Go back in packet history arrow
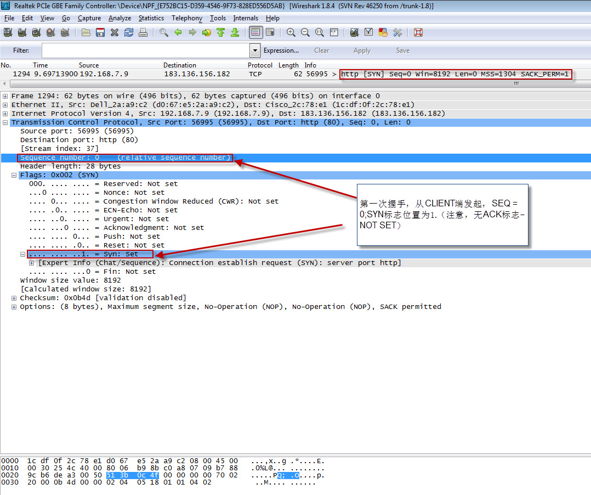 click(178, 32)
